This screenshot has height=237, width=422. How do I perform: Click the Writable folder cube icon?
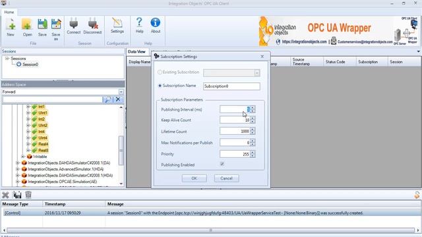(x=29, y=157)
